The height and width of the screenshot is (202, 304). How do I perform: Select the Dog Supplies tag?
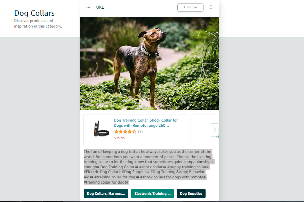pyautogui.click(x=191, y=193)
